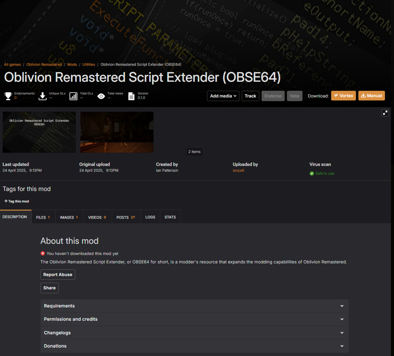This screenshot has width=394, height=356.
Task: Click the Total views eye icon
Action: (101, 96)
